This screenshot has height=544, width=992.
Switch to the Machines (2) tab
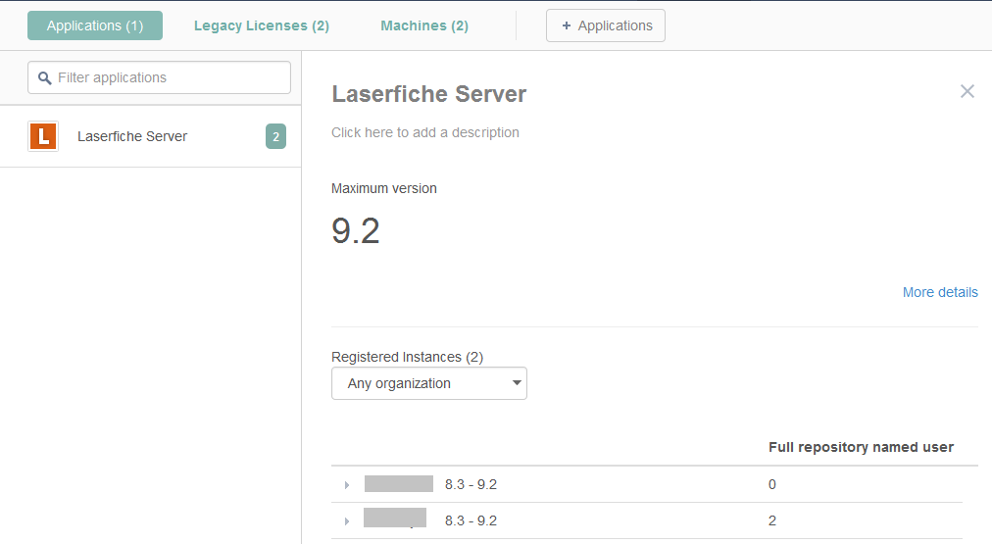click(x=424, y=25)
